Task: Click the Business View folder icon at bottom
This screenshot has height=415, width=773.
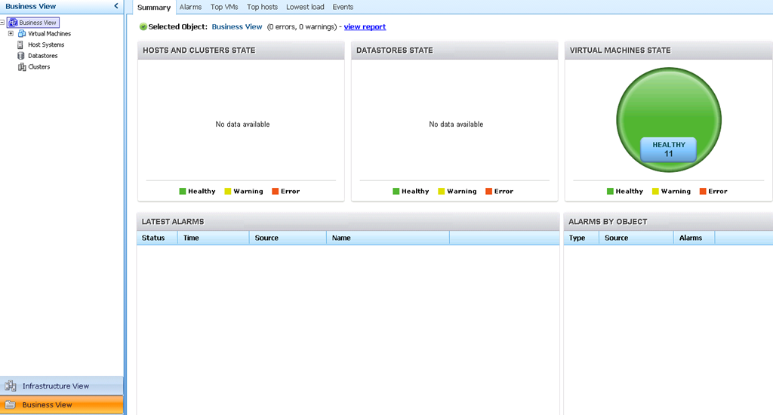Action: click(11, 405)
